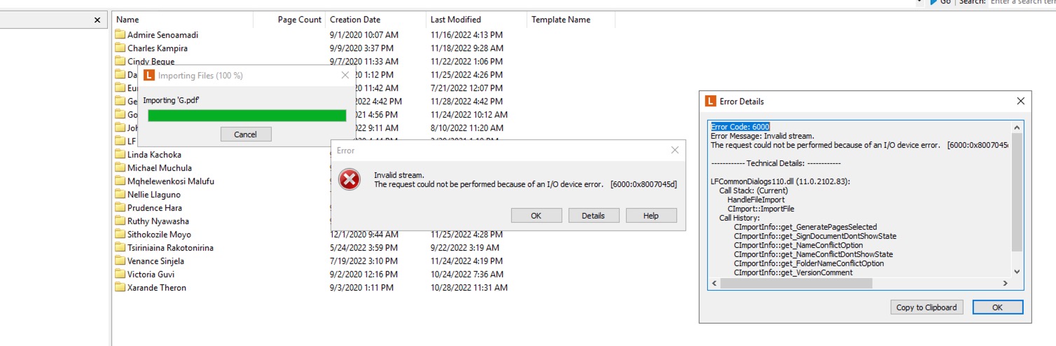Click the red error X icon
Screen dimensions: 1056x346
(x=349, y=180)
